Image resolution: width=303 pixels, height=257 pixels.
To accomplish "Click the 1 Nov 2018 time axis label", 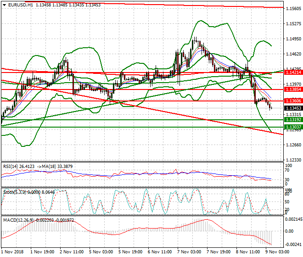I will [12, 252].
